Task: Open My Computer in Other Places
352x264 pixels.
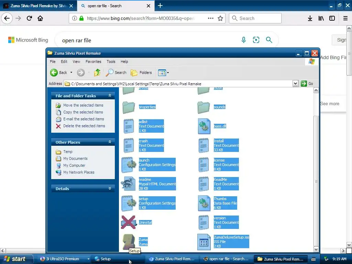Action: (x=74, y=165)
